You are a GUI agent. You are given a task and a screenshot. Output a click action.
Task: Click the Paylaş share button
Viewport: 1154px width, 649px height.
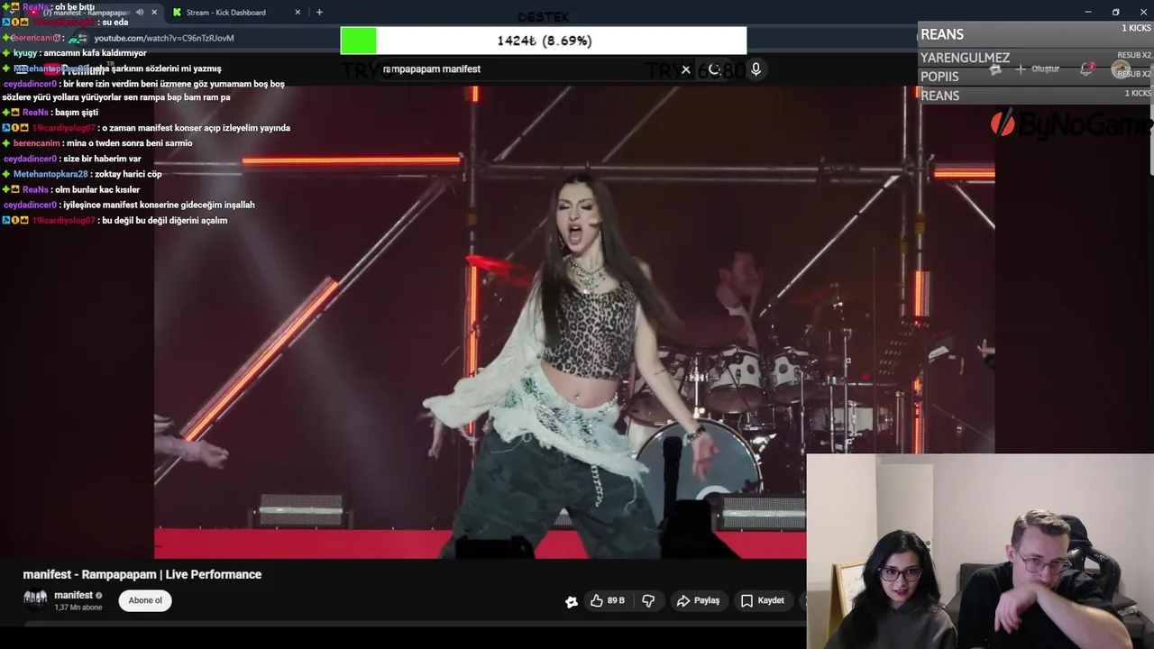coord(698,600)
